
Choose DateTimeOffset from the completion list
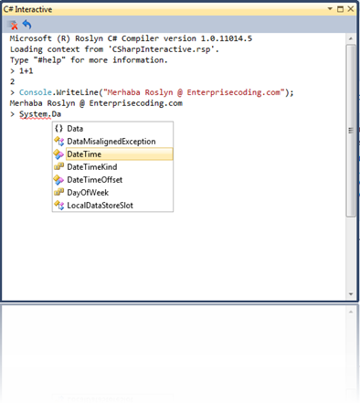point(95,180)
